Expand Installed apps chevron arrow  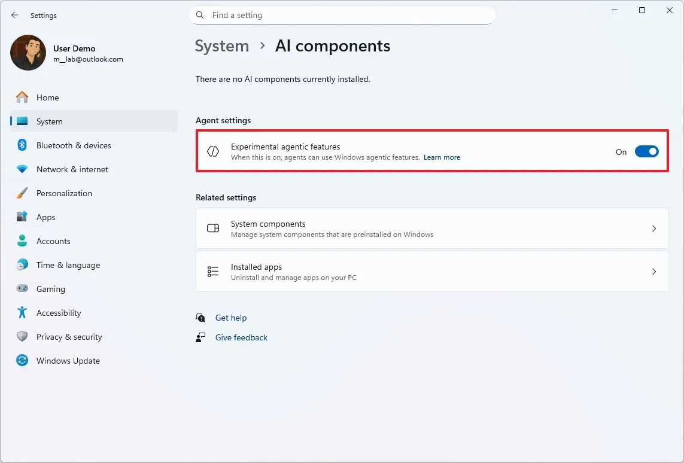click(x=653, y=272)
